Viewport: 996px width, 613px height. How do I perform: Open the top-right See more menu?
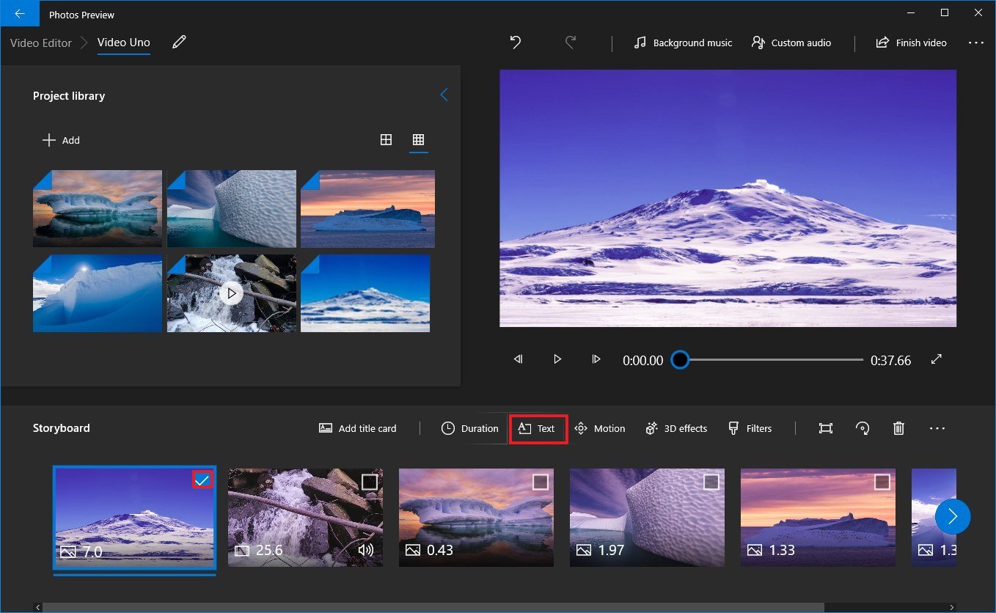coord(975,43)
